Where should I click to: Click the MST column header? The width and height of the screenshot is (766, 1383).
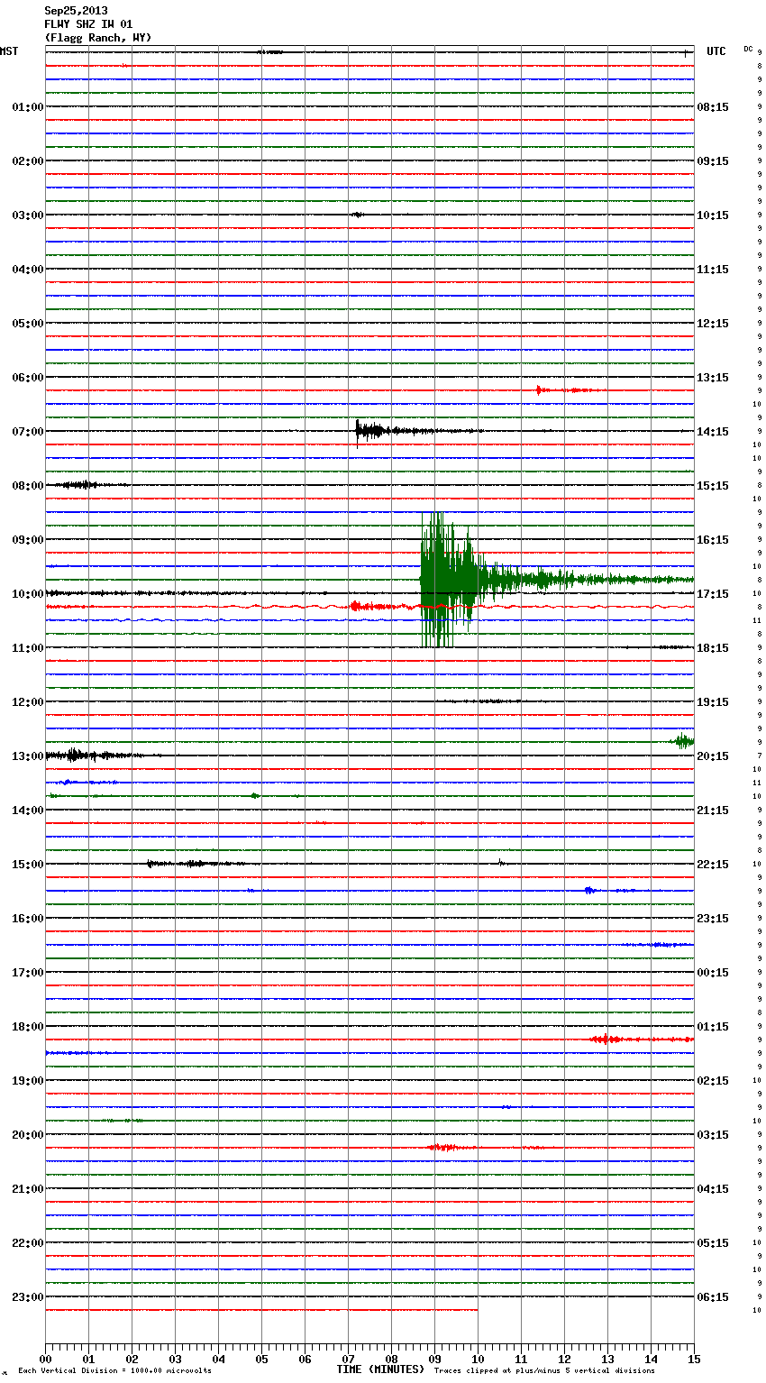tap(9, 51)
